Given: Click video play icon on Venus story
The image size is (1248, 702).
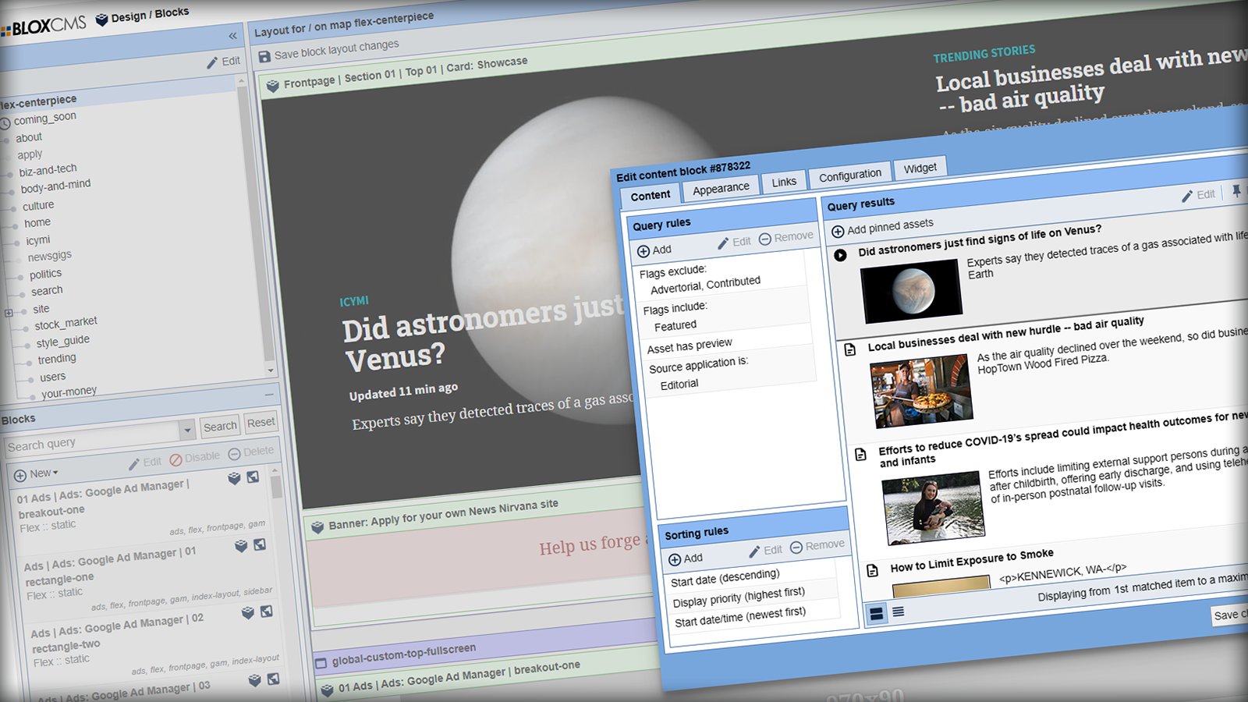Looking at the screenshot, I should click(840, 255).
